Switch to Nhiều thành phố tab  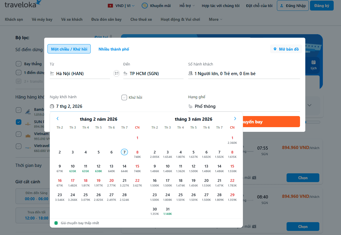click(114, 49)
